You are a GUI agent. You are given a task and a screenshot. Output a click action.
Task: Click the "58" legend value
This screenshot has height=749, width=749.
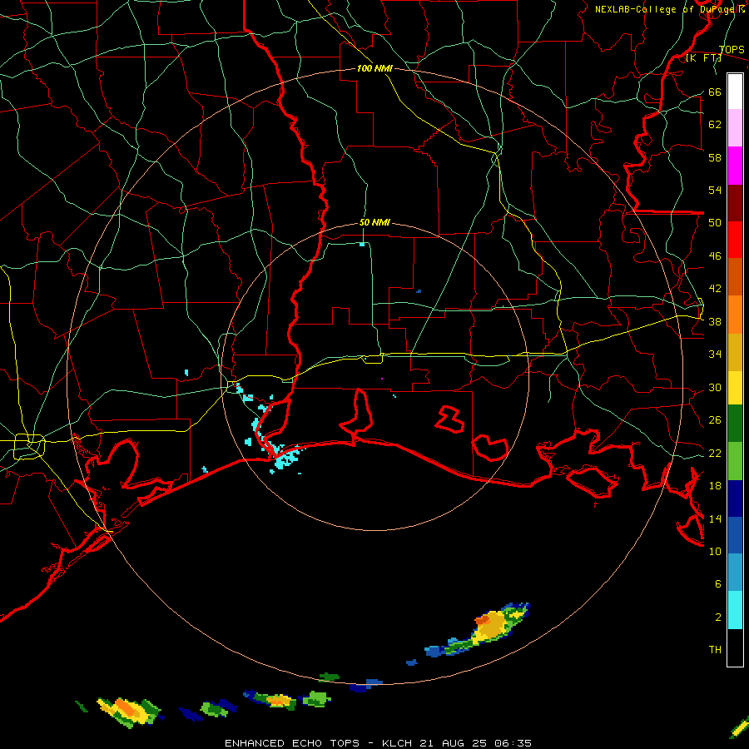pos(715,157)
